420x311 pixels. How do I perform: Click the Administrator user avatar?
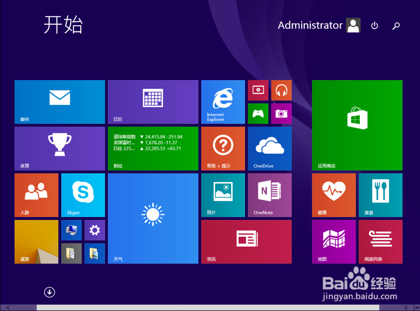pyautogui.click(x=353, y=25)
